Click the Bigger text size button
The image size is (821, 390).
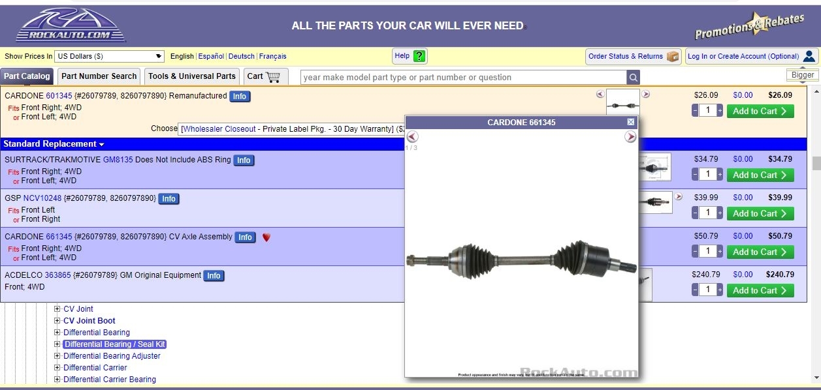pos(803,75)
